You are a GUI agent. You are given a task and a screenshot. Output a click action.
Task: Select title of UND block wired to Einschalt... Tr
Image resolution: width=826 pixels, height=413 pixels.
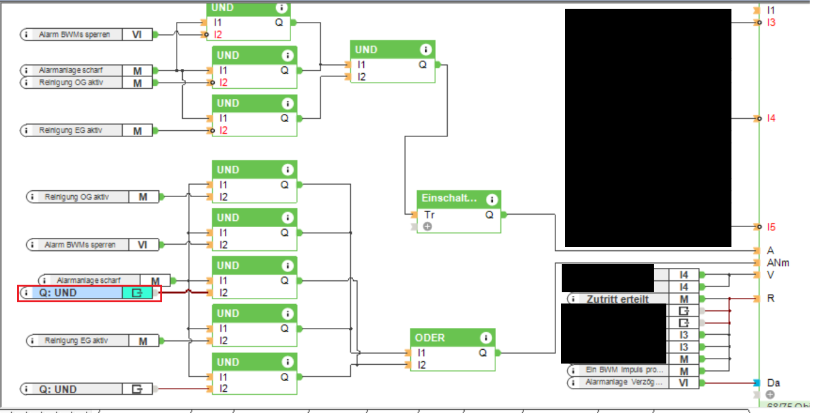point(366,49)
